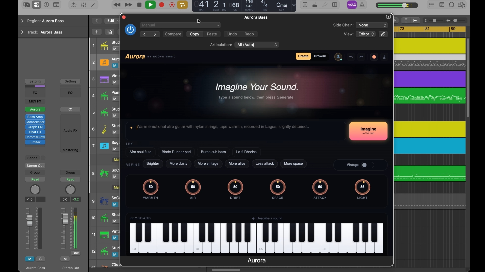Open the Editors pencil icon
The width and height of the screenshot is (485, 272).
[93, 5]
